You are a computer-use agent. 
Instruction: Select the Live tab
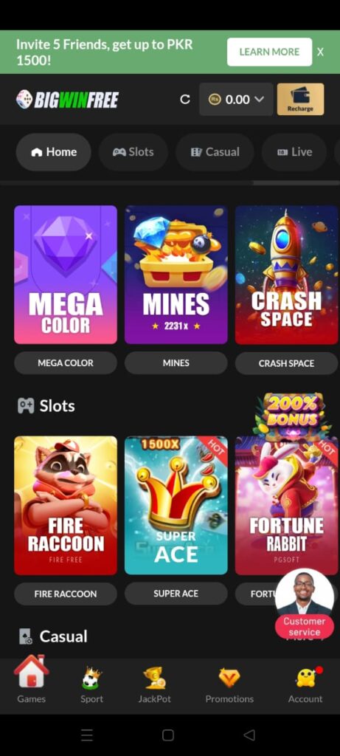[295, 152]
